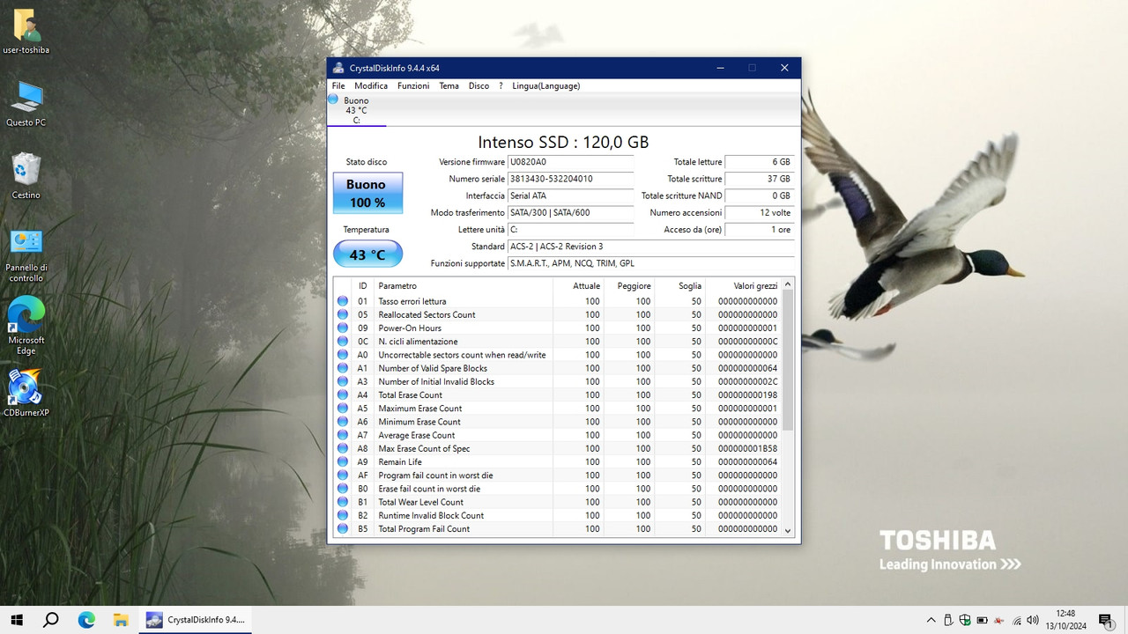This screenshot has width=1128, height=634.
Task: Select the Cestino recycle bin icon
Action: (x=26, y=176)
